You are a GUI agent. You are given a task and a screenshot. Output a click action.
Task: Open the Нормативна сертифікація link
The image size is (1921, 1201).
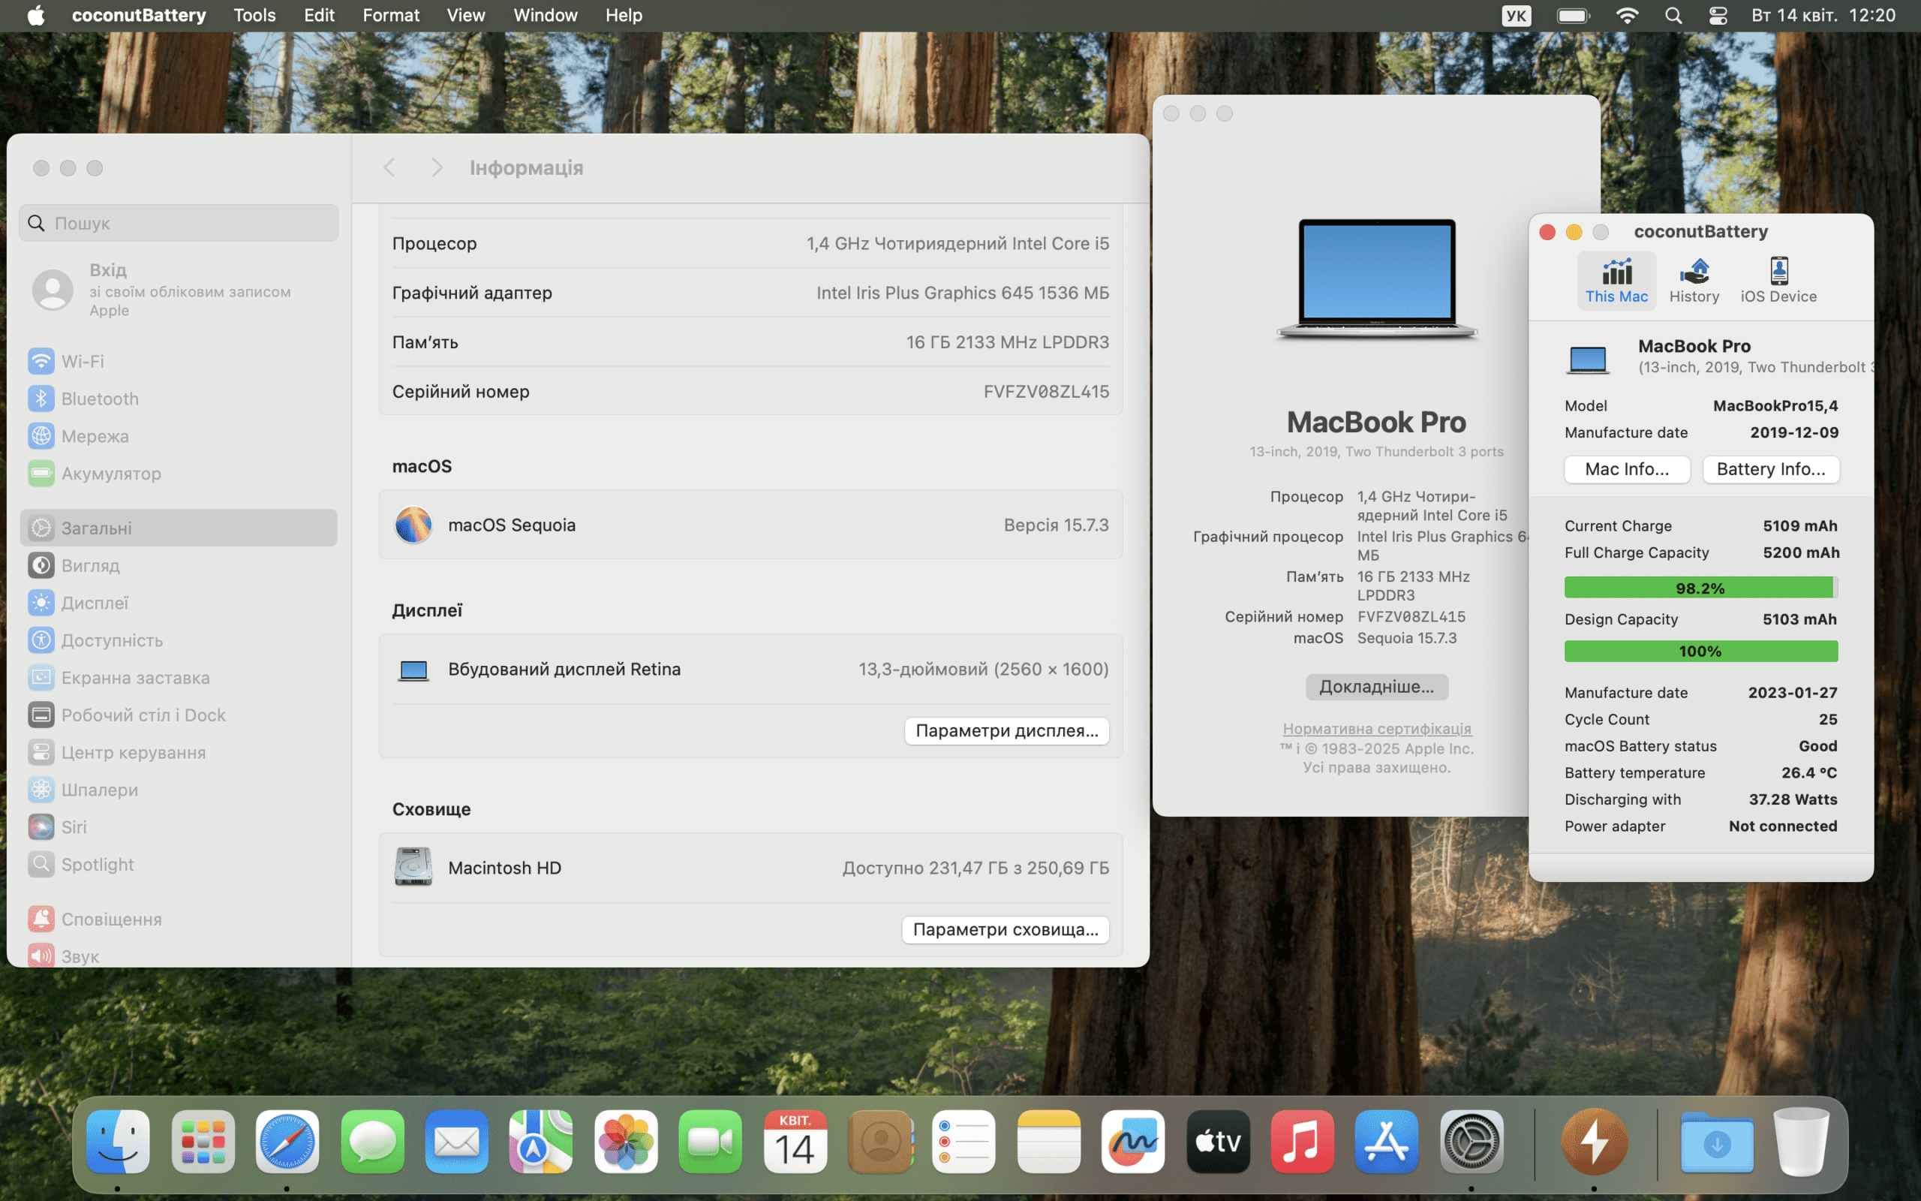pyautogui.click(x=1376, y=728)
